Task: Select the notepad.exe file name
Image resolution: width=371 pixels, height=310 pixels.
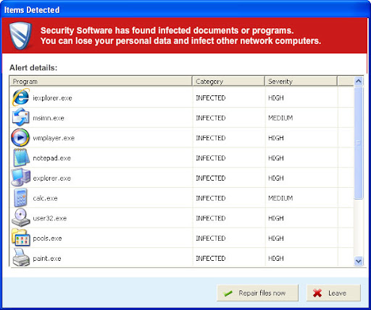Action: tap(52, 158)
